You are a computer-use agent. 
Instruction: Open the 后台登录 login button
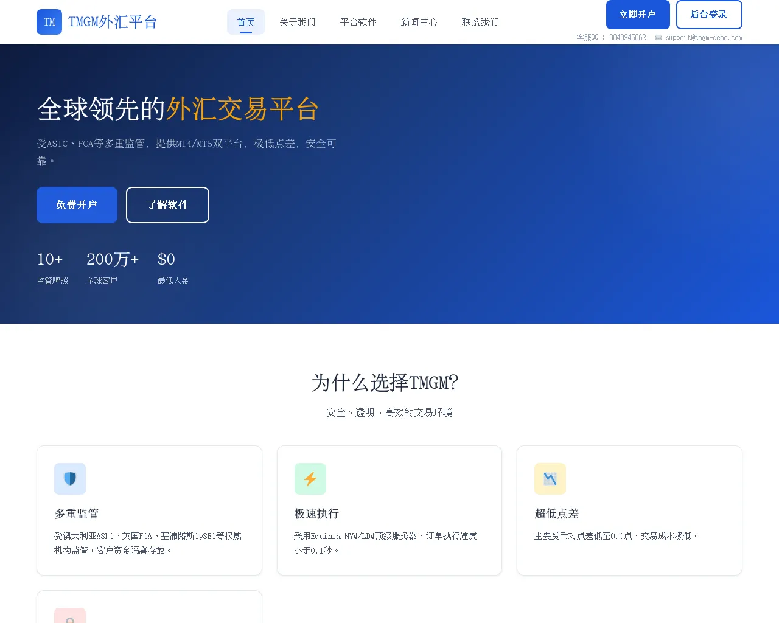[709, 15]
